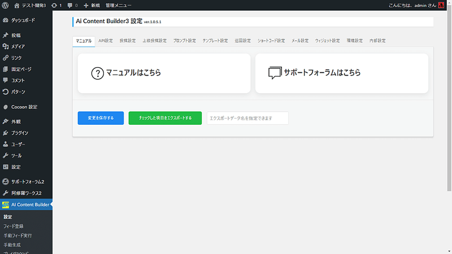
Task: Click the chat bubble support forum icon
Action: (275, 73)
